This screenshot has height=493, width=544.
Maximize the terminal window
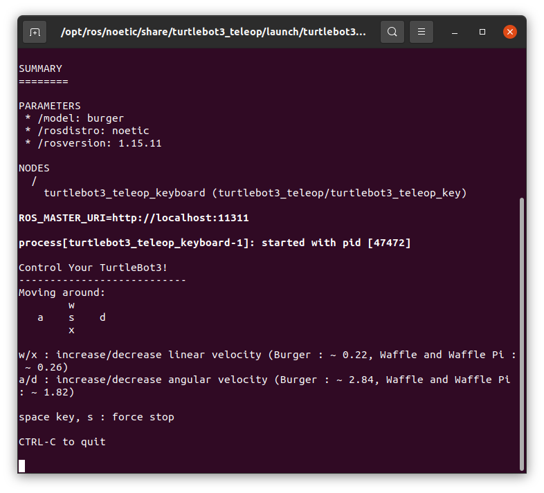point(482,32)
